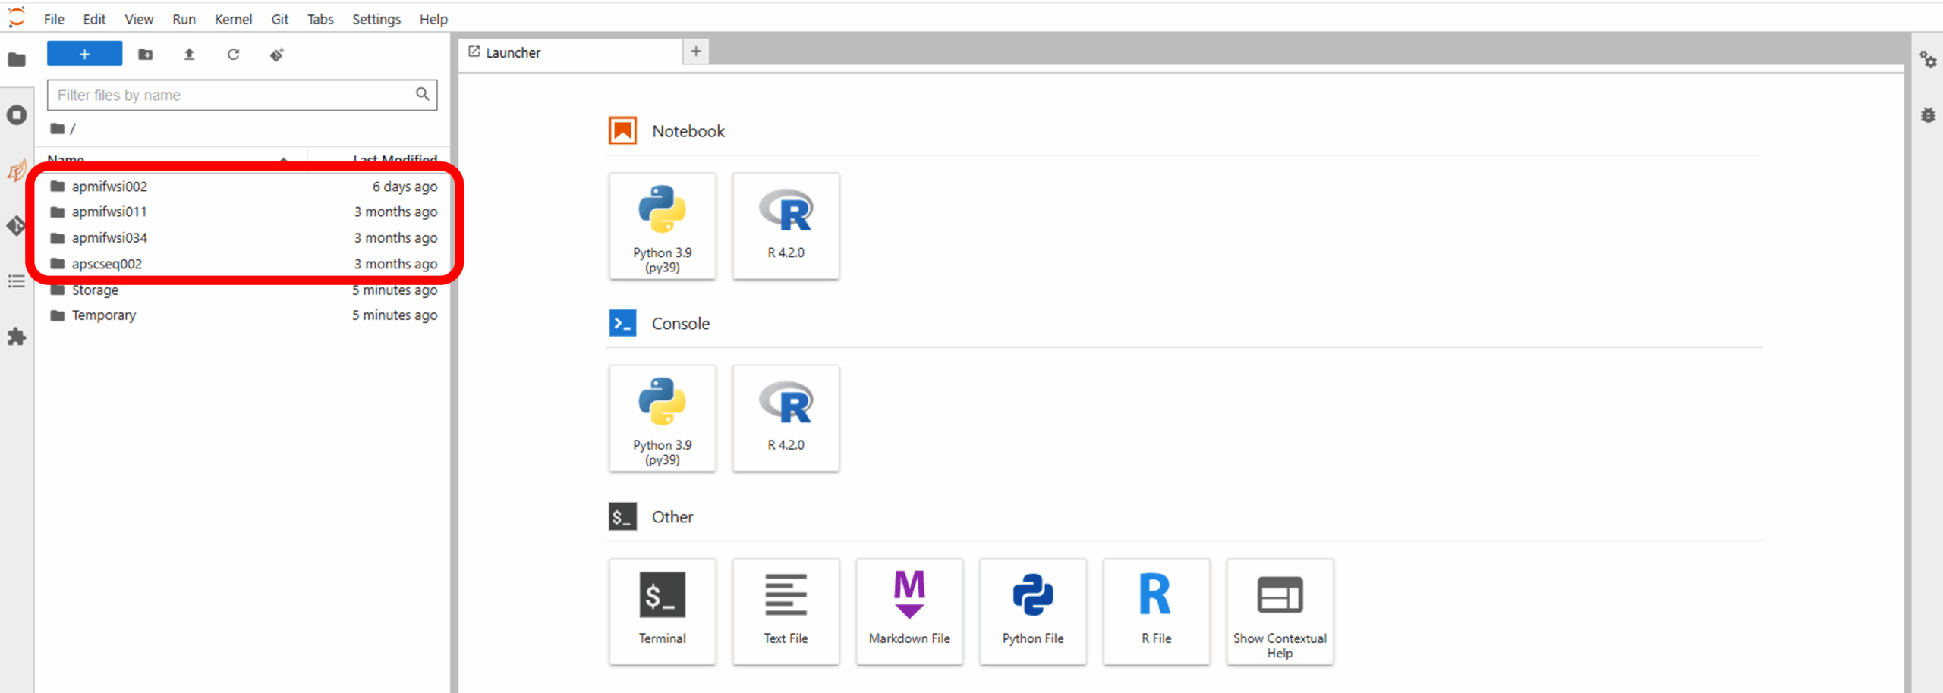Open the Git sidebar panel icon
1943x693 pixels.
pyautogui.click(x=17, y=226)
